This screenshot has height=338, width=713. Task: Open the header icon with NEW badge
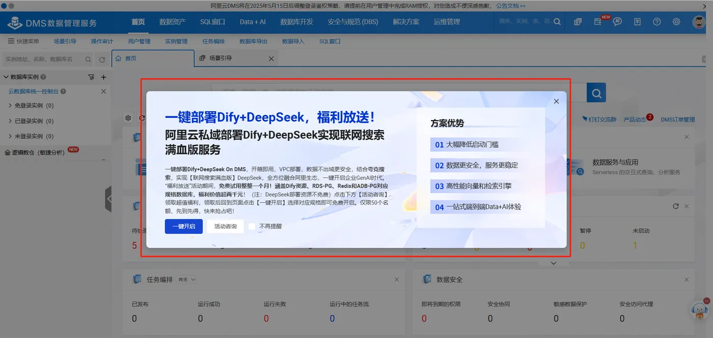point(598,22)
